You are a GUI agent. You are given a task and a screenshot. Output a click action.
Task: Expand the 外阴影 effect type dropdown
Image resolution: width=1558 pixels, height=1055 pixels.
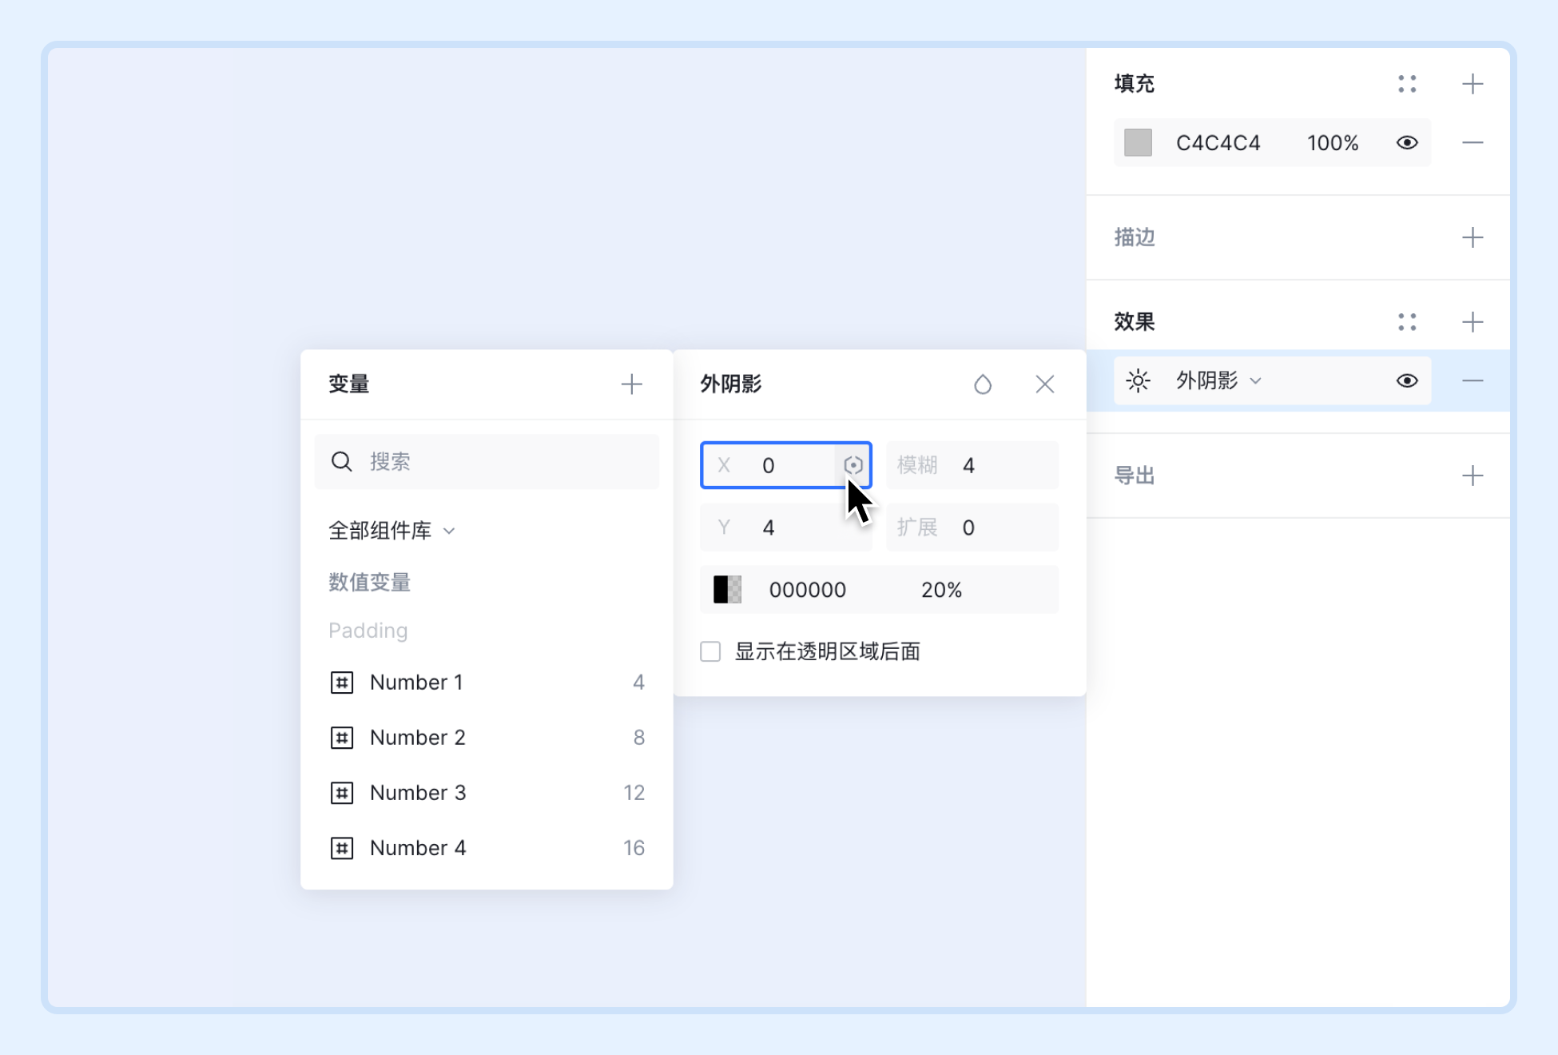(1218, 380)
